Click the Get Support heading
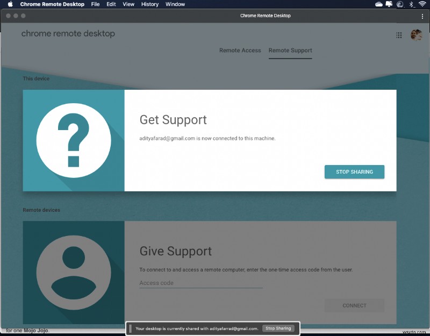The width and height of the screenshot is (430, 336). pyautogui.click(x=173, y=120)
